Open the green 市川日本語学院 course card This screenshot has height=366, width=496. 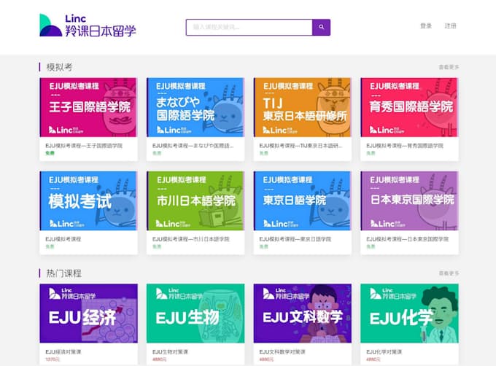point(195,201)
